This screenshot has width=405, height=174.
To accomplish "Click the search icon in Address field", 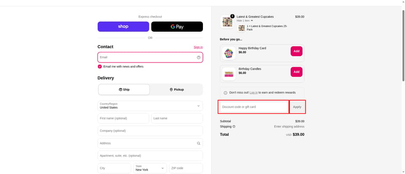I will [x=198, y=143].
